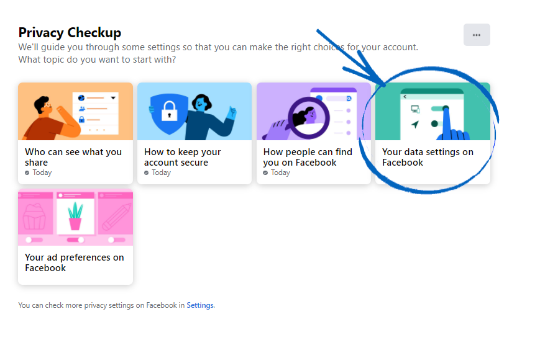Screen dimensions: 540x340
Task: Click 'Your ad preferences on Facebook' title
Action: 75,262
